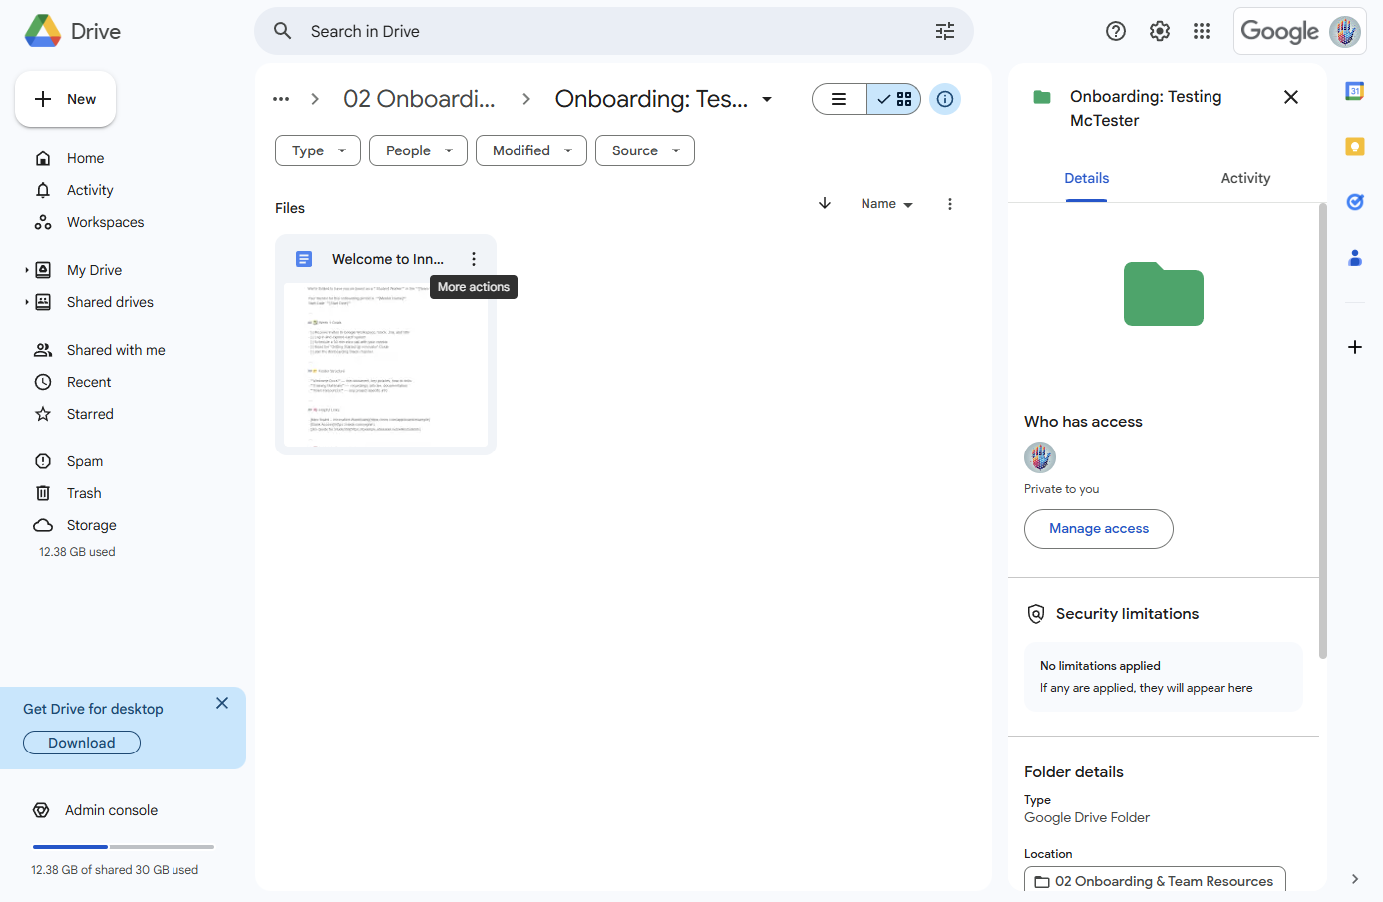Open Google Keep in the side panel
This screenshot has height=902, width=1383.
[1354, 146]
